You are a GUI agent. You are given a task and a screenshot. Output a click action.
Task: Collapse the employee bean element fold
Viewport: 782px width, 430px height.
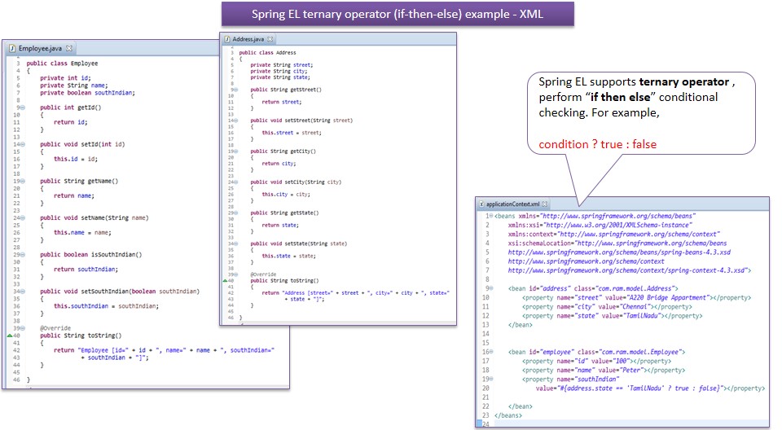(x=491, y=352)
